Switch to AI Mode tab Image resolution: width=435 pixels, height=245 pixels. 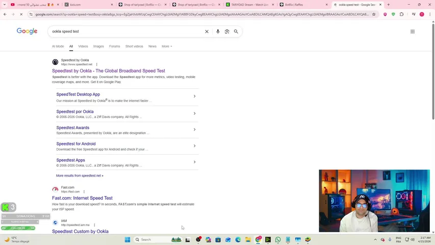(x=58, y=46)
